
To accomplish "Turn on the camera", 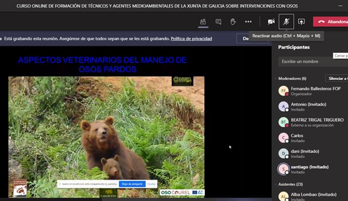I will click(x=271, y=22).
